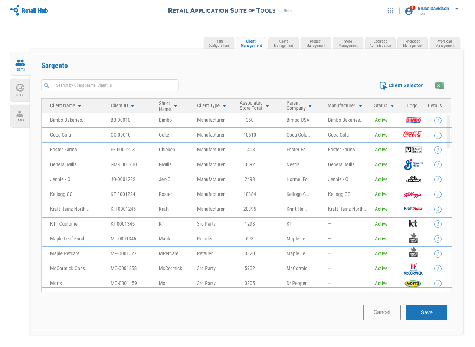View details info for Foster Farms
Viewport: 475px width, 347px height.
tap(438, 150)
